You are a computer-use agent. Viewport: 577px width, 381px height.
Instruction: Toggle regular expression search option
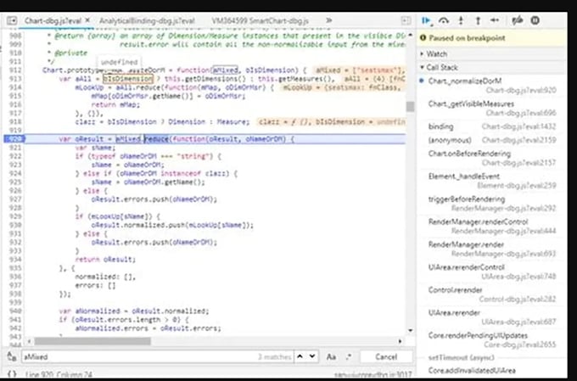pos(348,356)
